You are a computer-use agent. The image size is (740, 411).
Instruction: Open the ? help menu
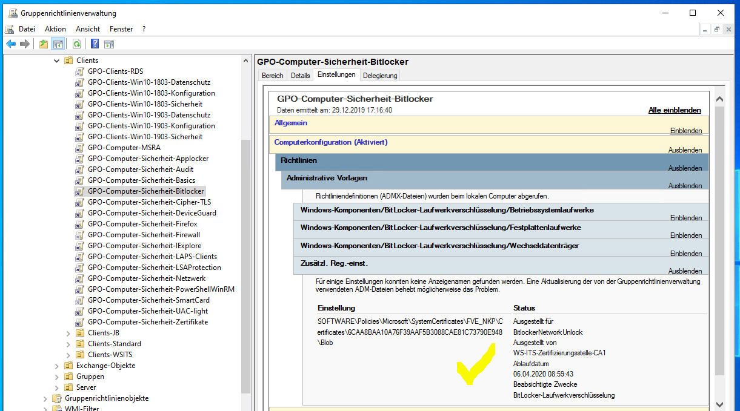click(x=144, y=28)
